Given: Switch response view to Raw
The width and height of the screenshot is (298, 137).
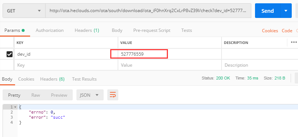Looking at the screenshot, I should 36,95.
